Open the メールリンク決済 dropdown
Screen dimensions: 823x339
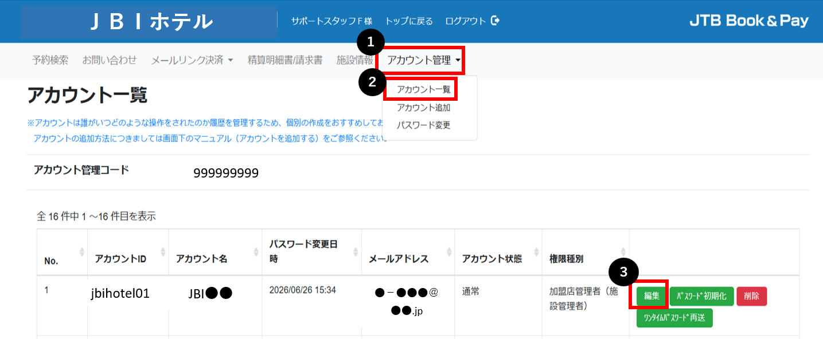coord(192,60)
